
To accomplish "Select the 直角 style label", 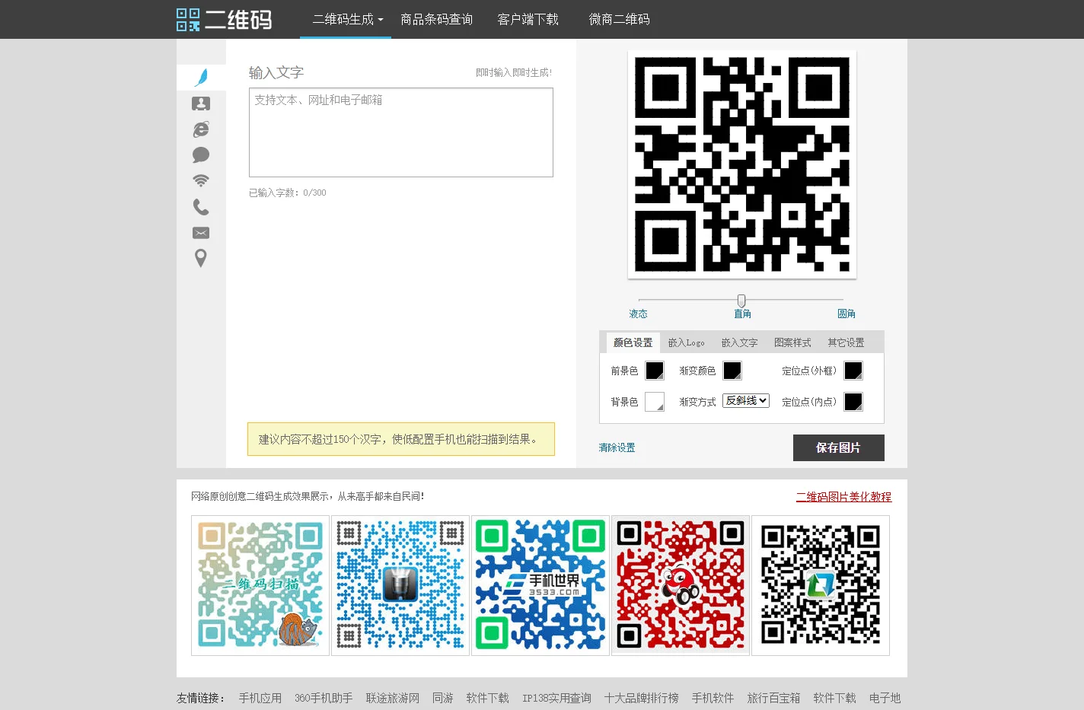I will tap(742, 314).
